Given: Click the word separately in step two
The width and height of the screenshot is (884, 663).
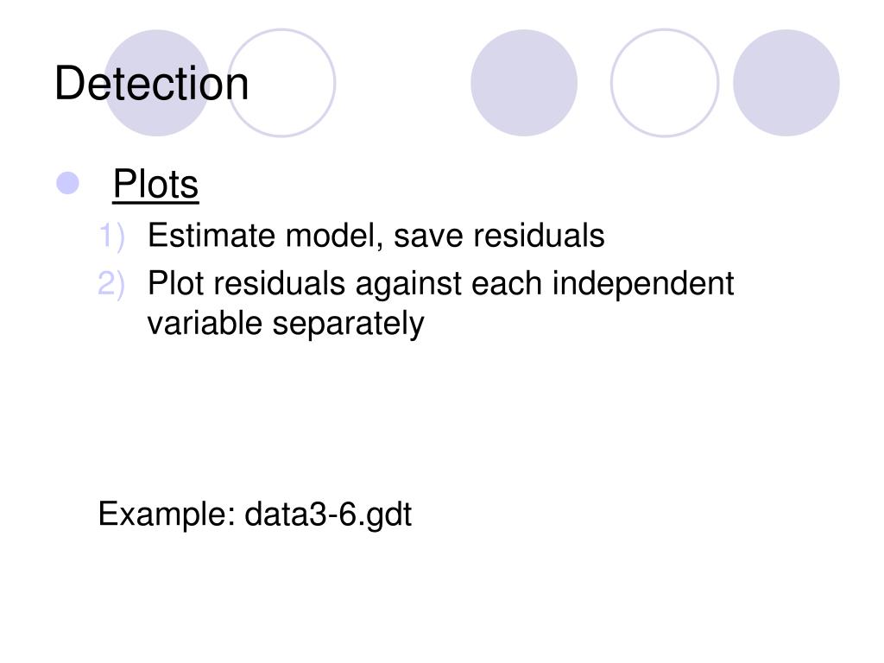Looking at the screenshot, I should click(349, 325).
